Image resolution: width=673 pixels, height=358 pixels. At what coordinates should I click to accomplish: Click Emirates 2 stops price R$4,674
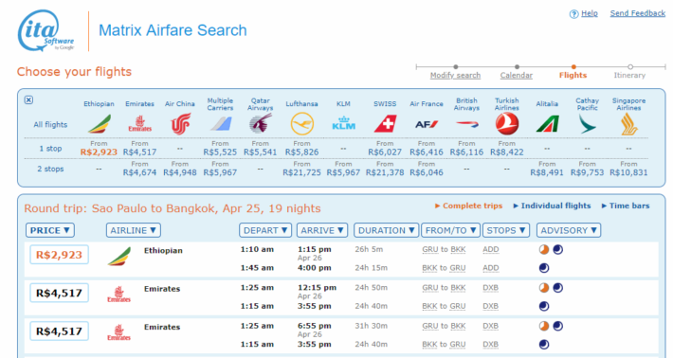point(139,172)
